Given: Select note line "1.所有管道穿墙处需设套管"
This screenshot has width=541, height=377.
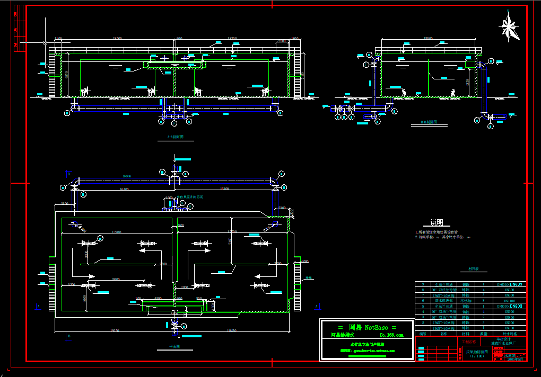Looking at the screenshot, I should 437,232.
